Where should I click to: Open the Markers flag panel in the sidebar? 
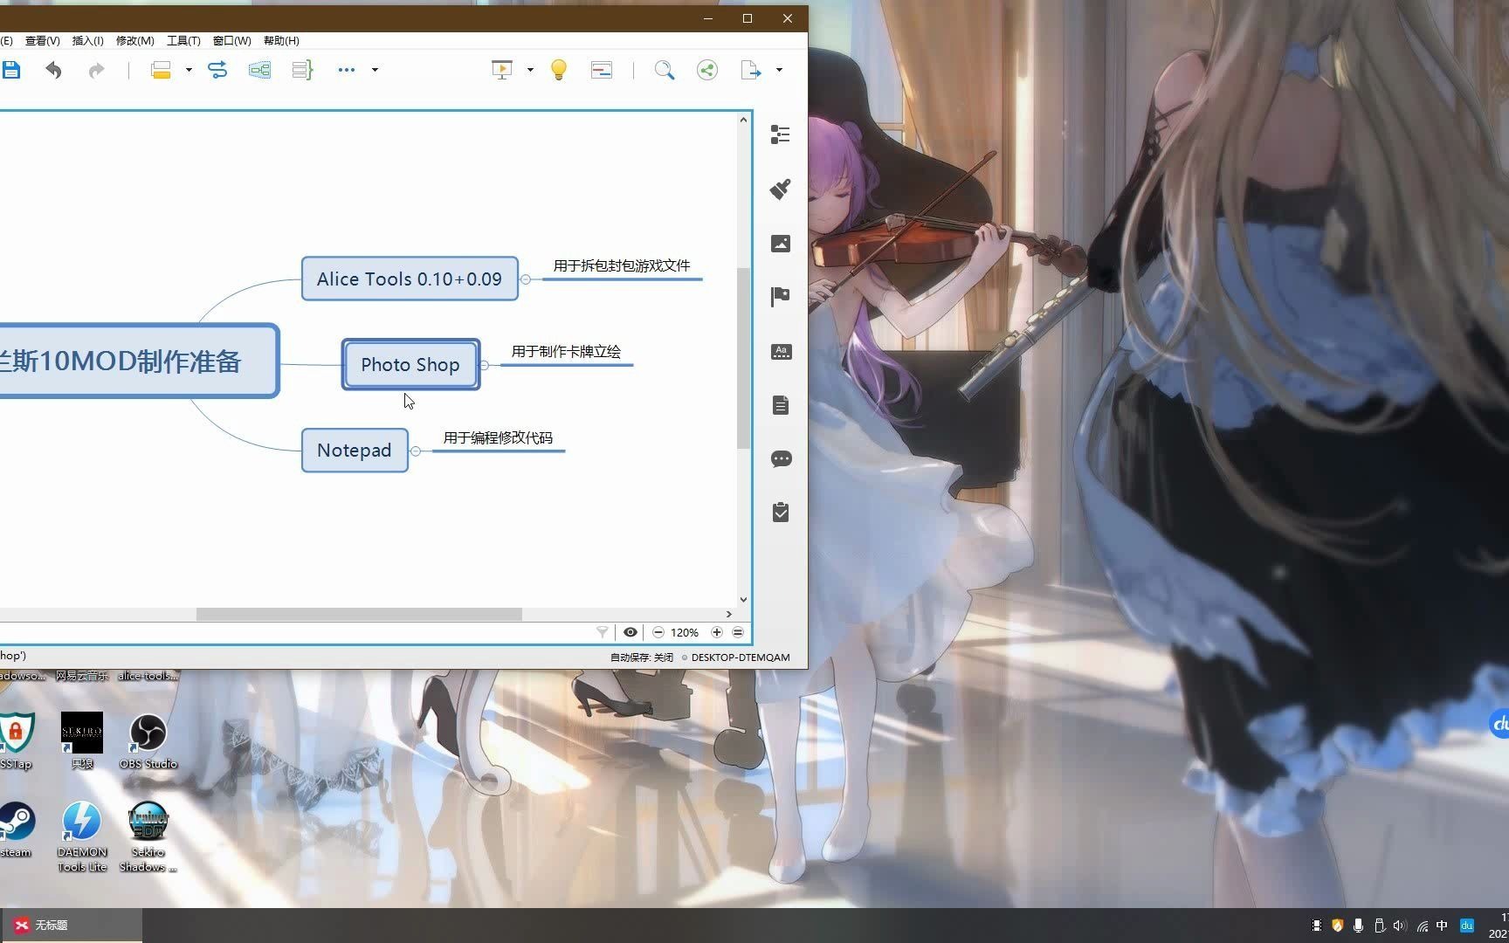click(781, 297)
